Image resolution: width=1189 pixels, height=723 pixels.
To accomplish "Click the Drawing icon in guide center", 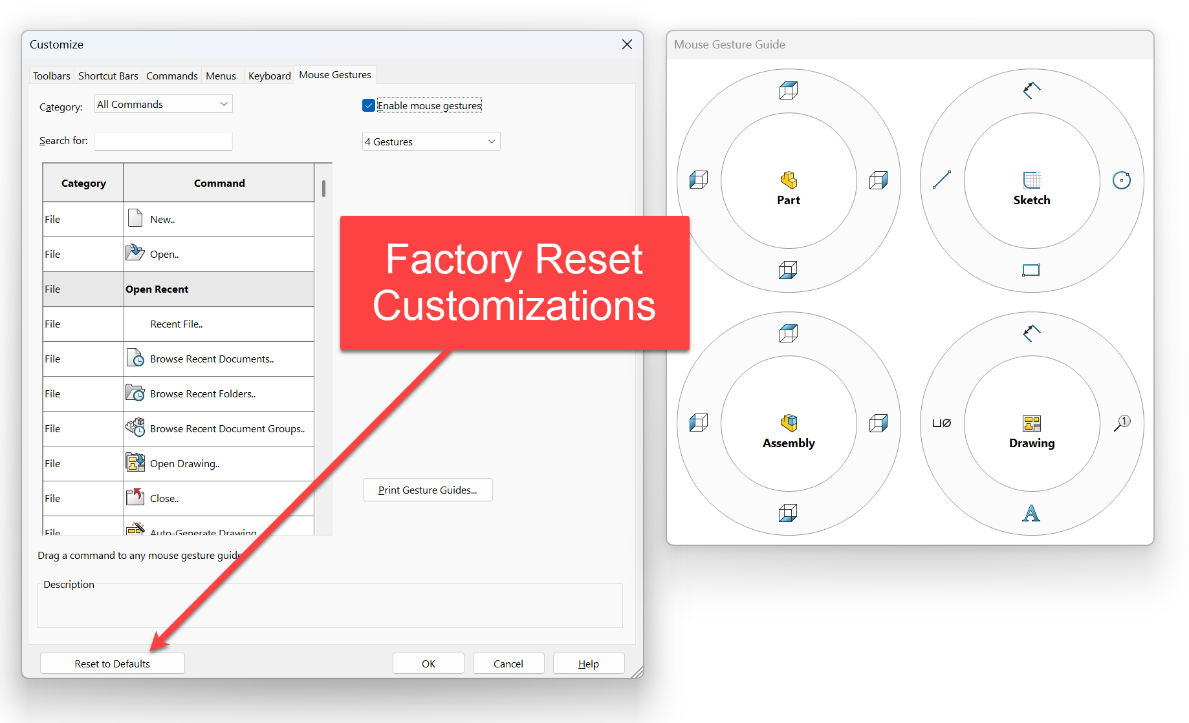I will pyautogui.click(x=1032, y=423).
